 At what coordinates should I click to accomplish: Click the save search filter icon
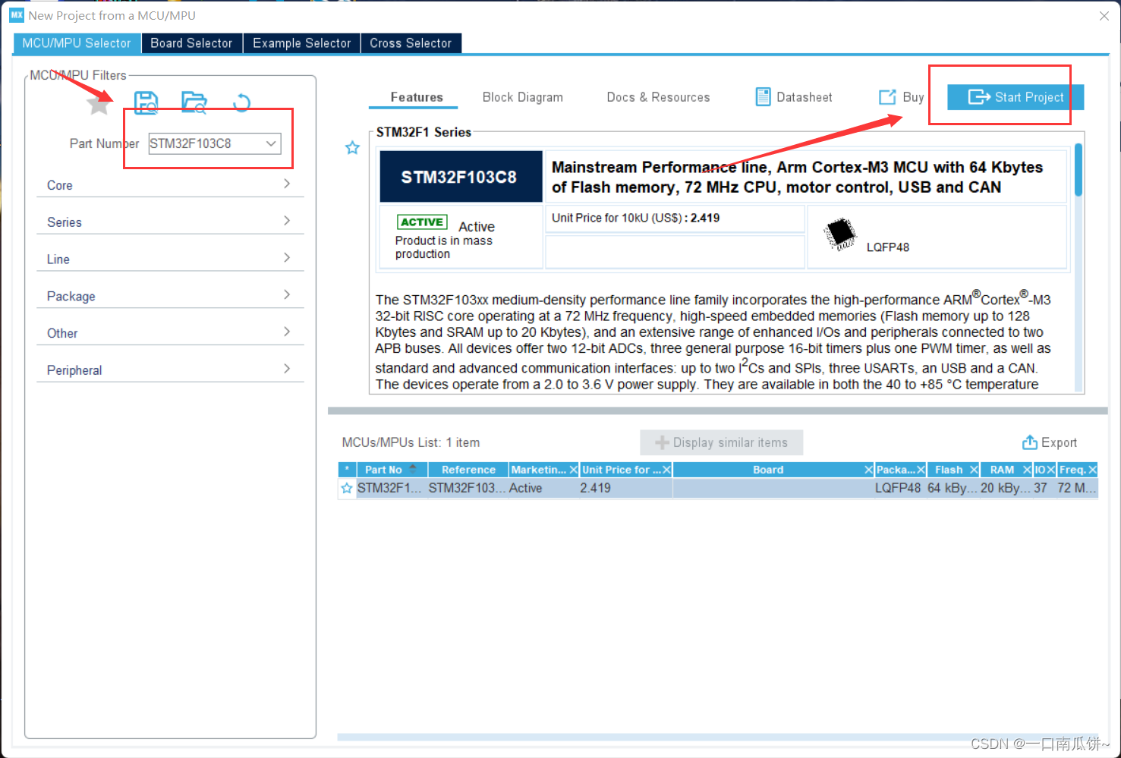point(146,102)
